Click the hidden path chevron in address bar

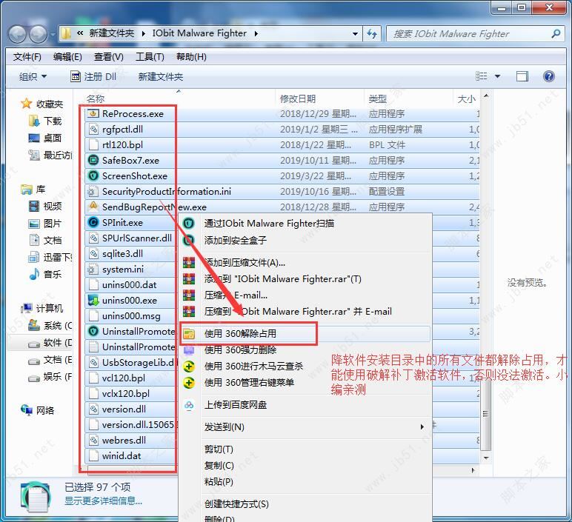[x=80, y=33]
